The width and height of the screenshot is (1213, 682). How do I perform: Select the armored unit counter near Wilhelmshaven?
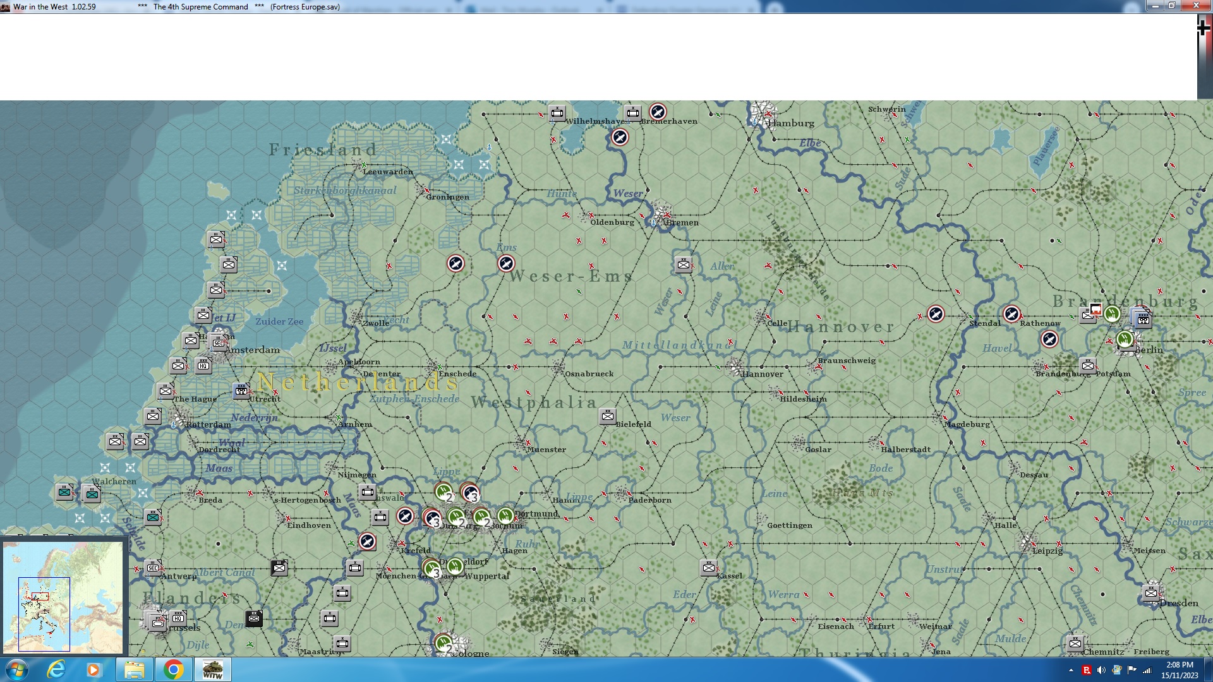(557, 113)
